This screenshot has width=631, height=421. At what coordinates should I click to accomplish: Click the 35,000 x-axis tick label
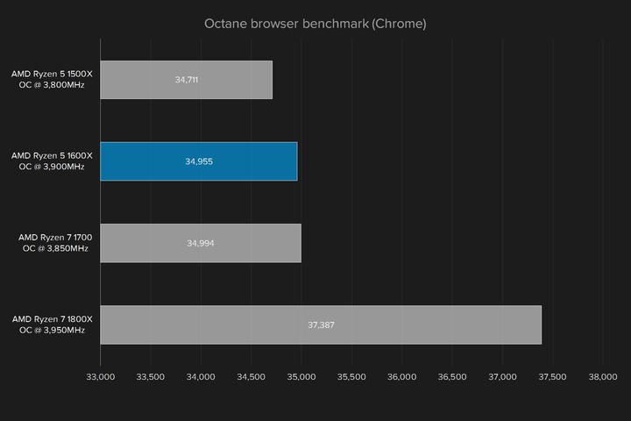[x=301, y=378]
